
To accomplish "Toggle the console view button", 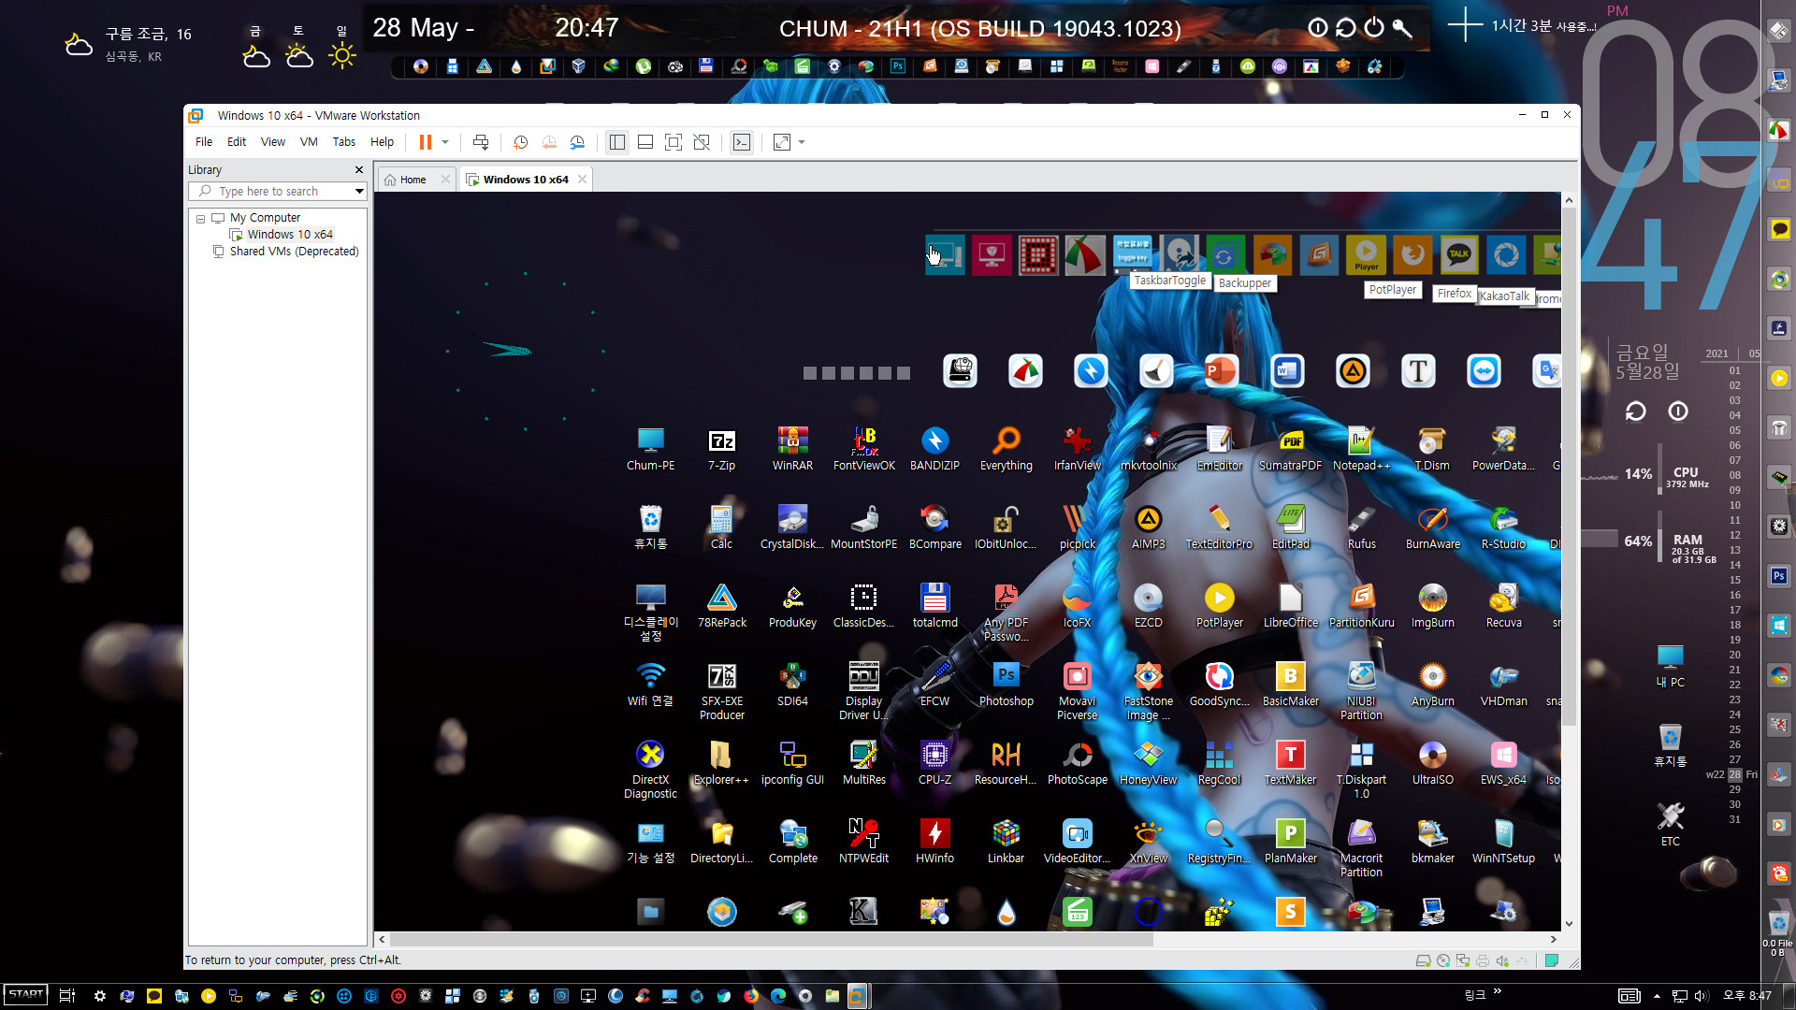I will (742, 142).
